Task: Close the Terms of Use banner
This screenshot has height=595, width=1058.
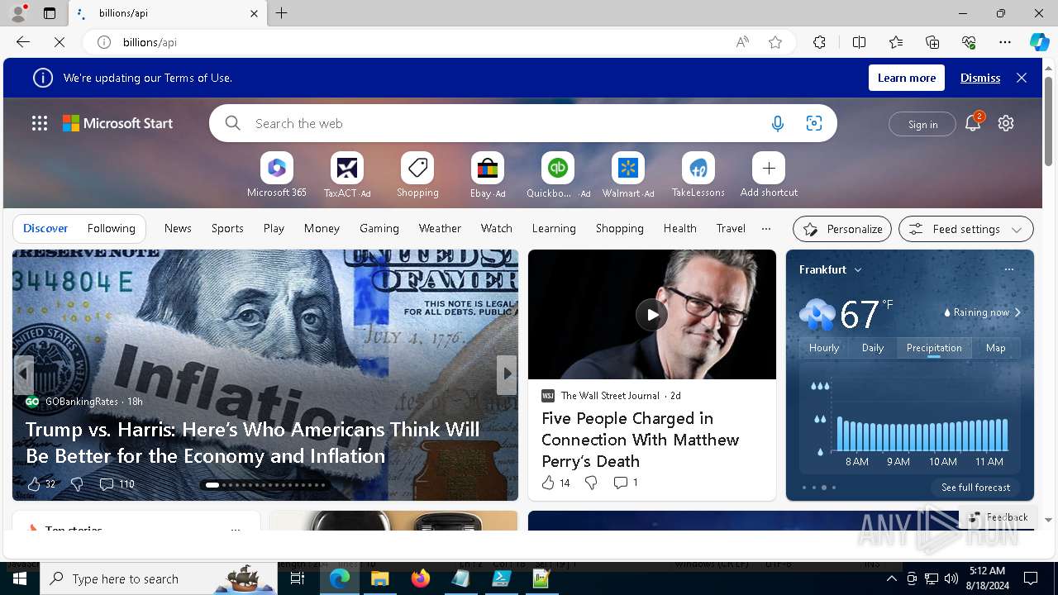Action: 1022,78
